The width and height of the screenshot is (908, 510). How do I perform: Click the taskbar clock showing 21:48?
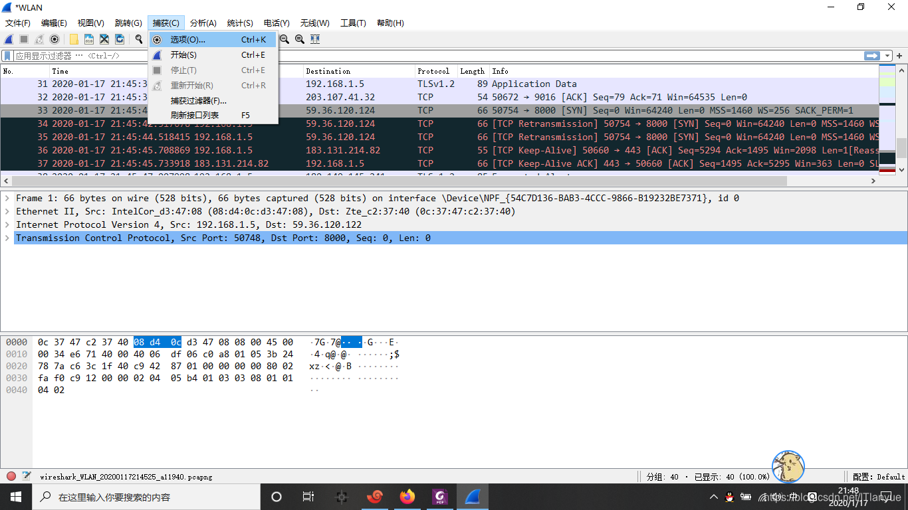point(848,497)
